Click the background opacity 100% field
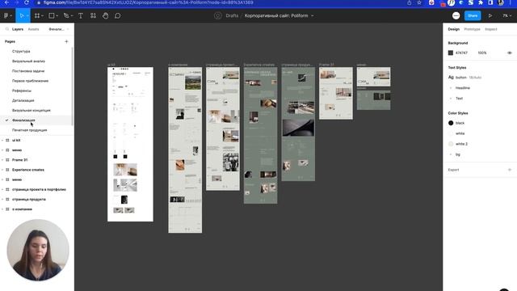Screen dimensions: 517x291 (482, 53)
